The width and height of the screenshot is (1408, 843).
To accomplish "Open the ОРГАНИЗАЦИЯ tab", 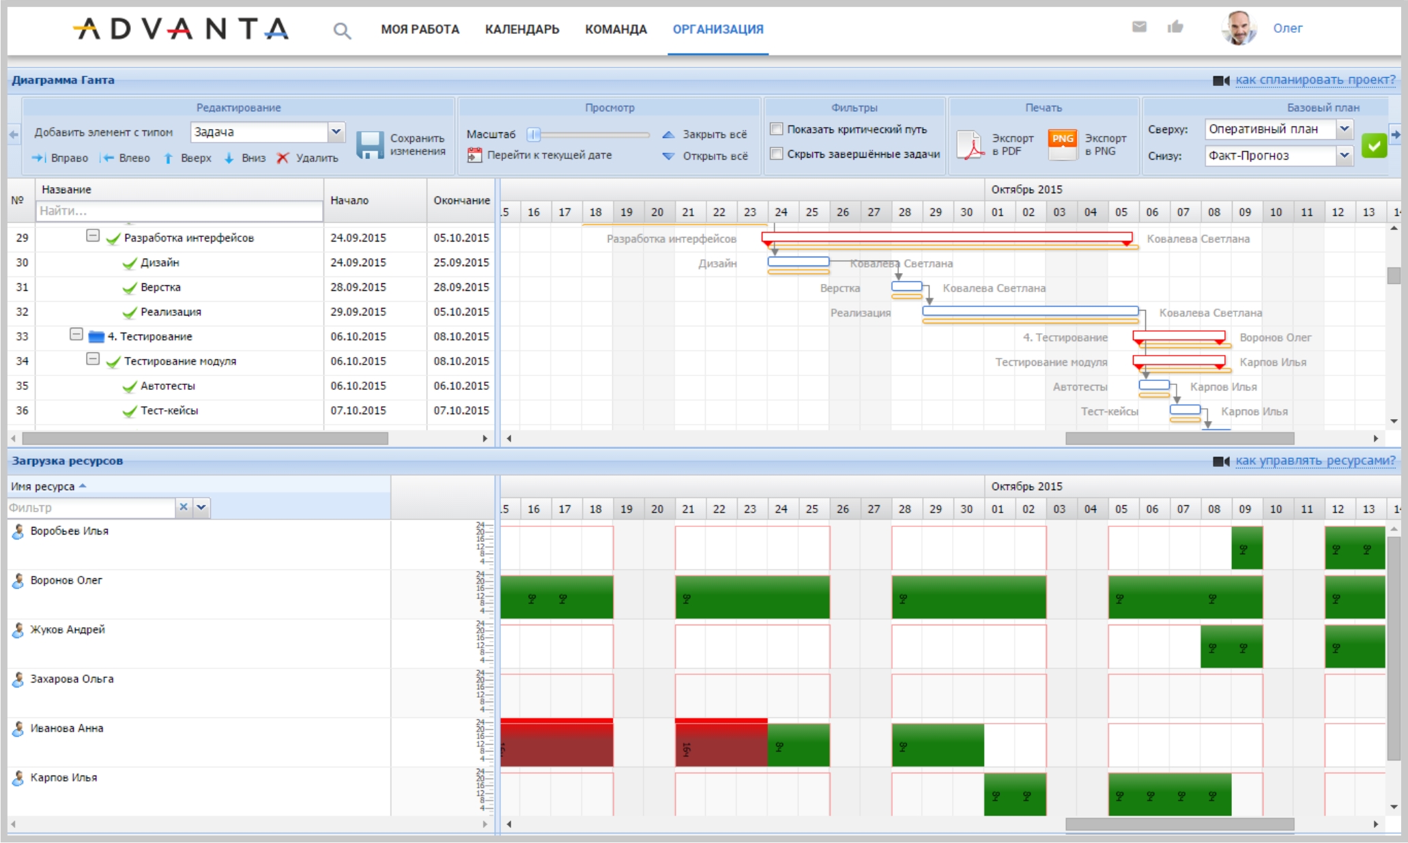I will point(718,29).
